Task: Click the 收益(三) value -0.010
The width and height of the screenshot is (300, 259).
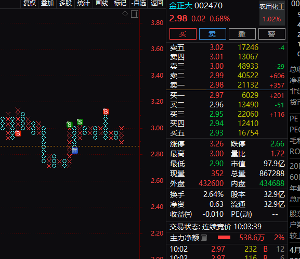Action: [213, 214]
